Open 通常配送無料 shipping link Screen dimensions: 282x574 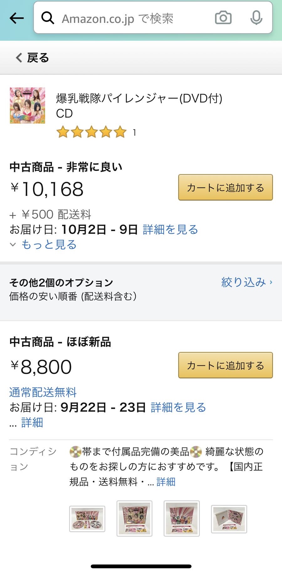43,392
